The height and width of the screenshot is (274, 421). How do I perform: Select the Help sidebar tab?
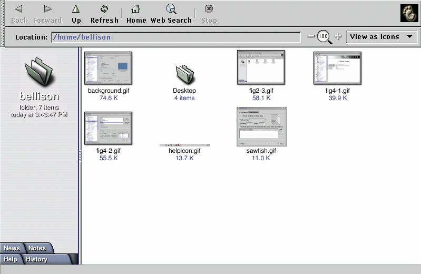point(11,259)
